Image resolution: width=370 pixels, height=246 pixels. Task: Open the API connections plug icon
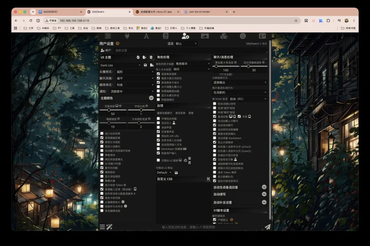(127, 36)
